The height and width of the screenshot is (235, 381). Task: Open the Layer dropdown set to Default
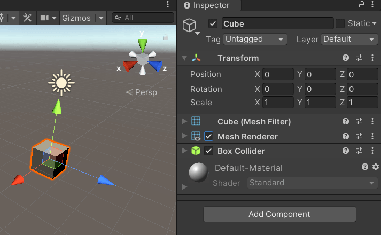pyautogui.click(x=349, y=39)
